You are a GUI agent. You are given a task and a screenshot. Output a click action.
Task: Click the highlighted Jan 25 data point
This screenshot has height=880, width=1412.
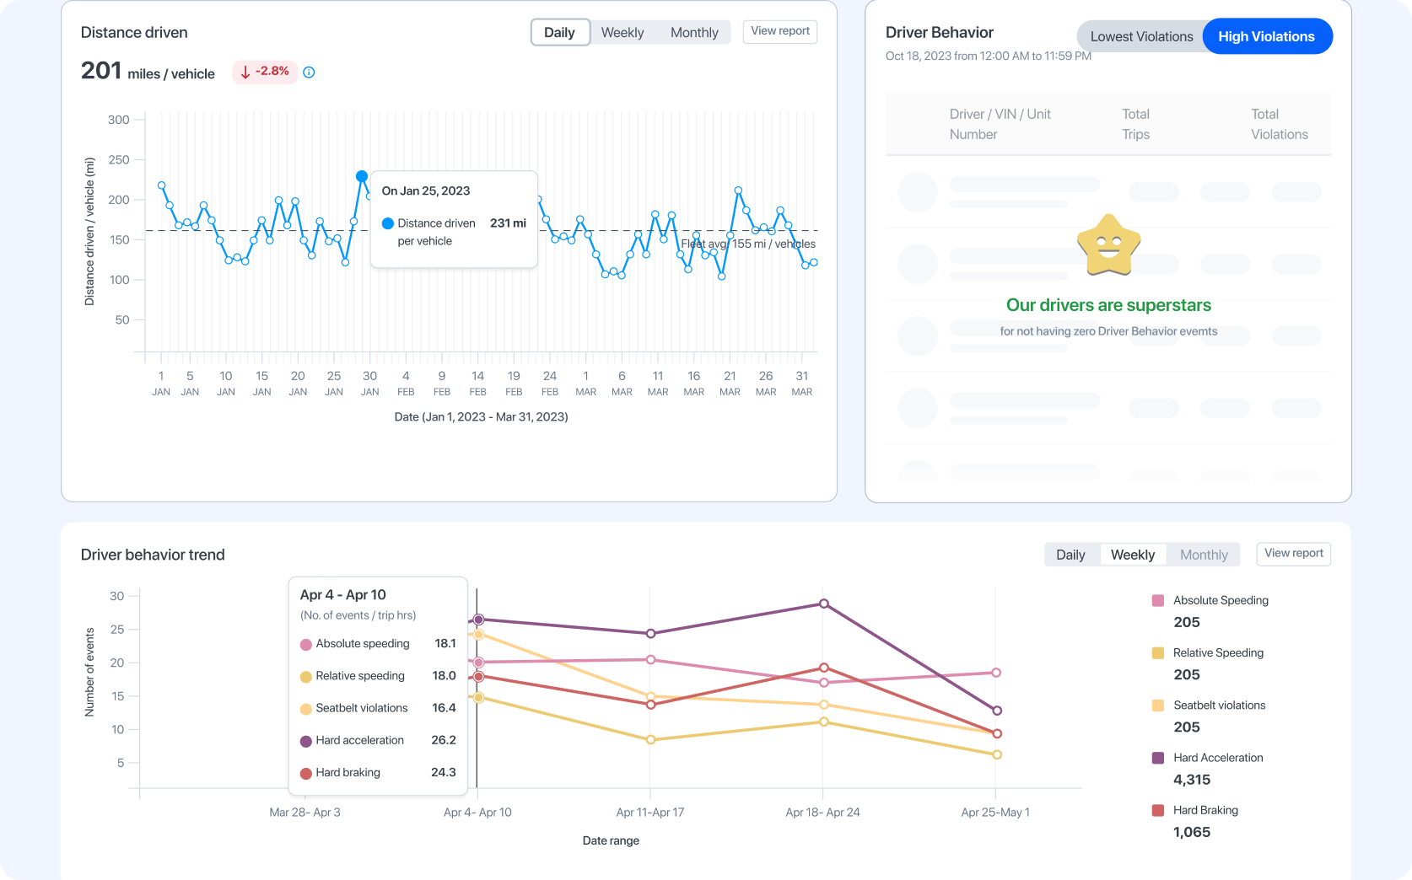[x=362, y=176]
